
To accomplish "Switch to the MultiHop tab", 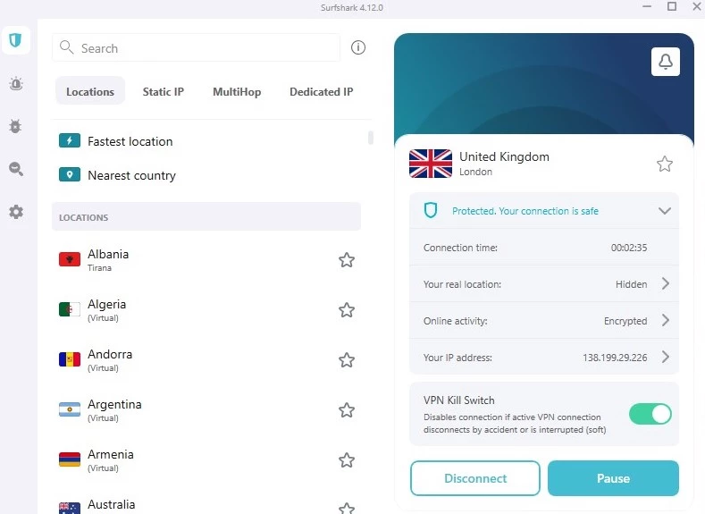I will 237,92.
